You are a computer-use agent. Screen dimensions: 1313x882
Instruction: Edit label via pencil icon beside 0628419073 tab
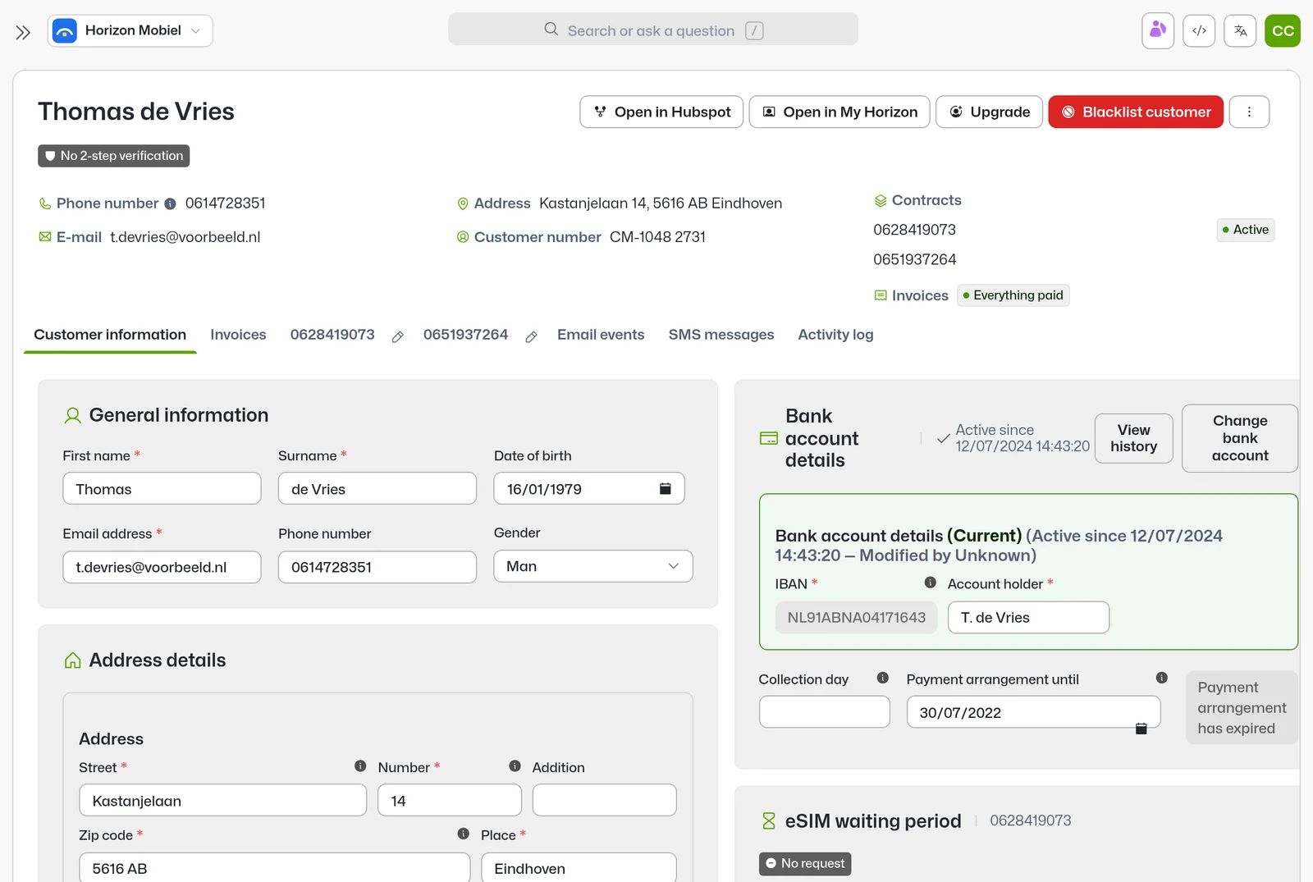tap(398, 336)
